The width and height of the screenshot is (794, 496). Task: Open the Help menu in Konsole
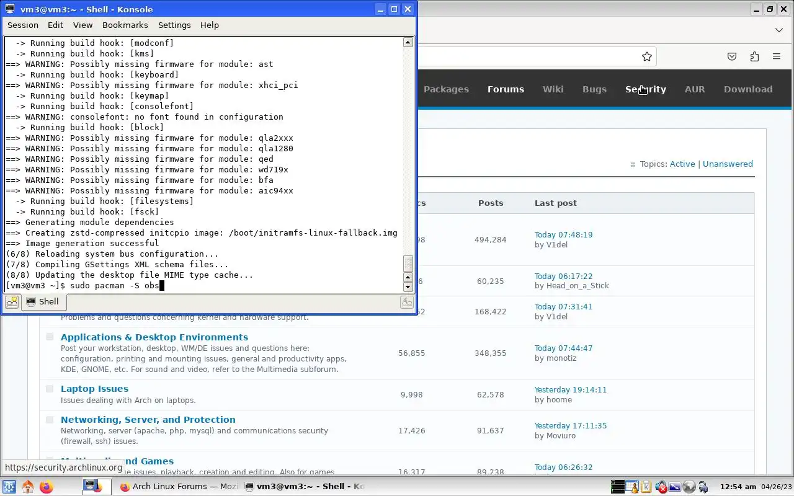click(210, 25)
